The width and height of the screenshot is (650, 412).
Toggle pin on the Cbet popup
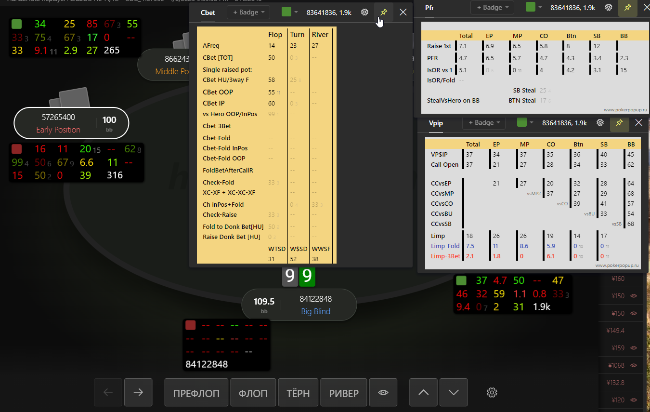point(384,12)
